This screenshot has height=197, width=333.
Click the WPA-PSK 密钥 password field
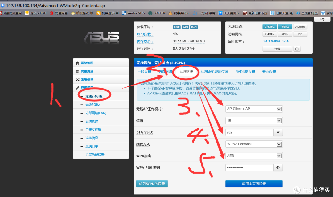tap(249, 167)
